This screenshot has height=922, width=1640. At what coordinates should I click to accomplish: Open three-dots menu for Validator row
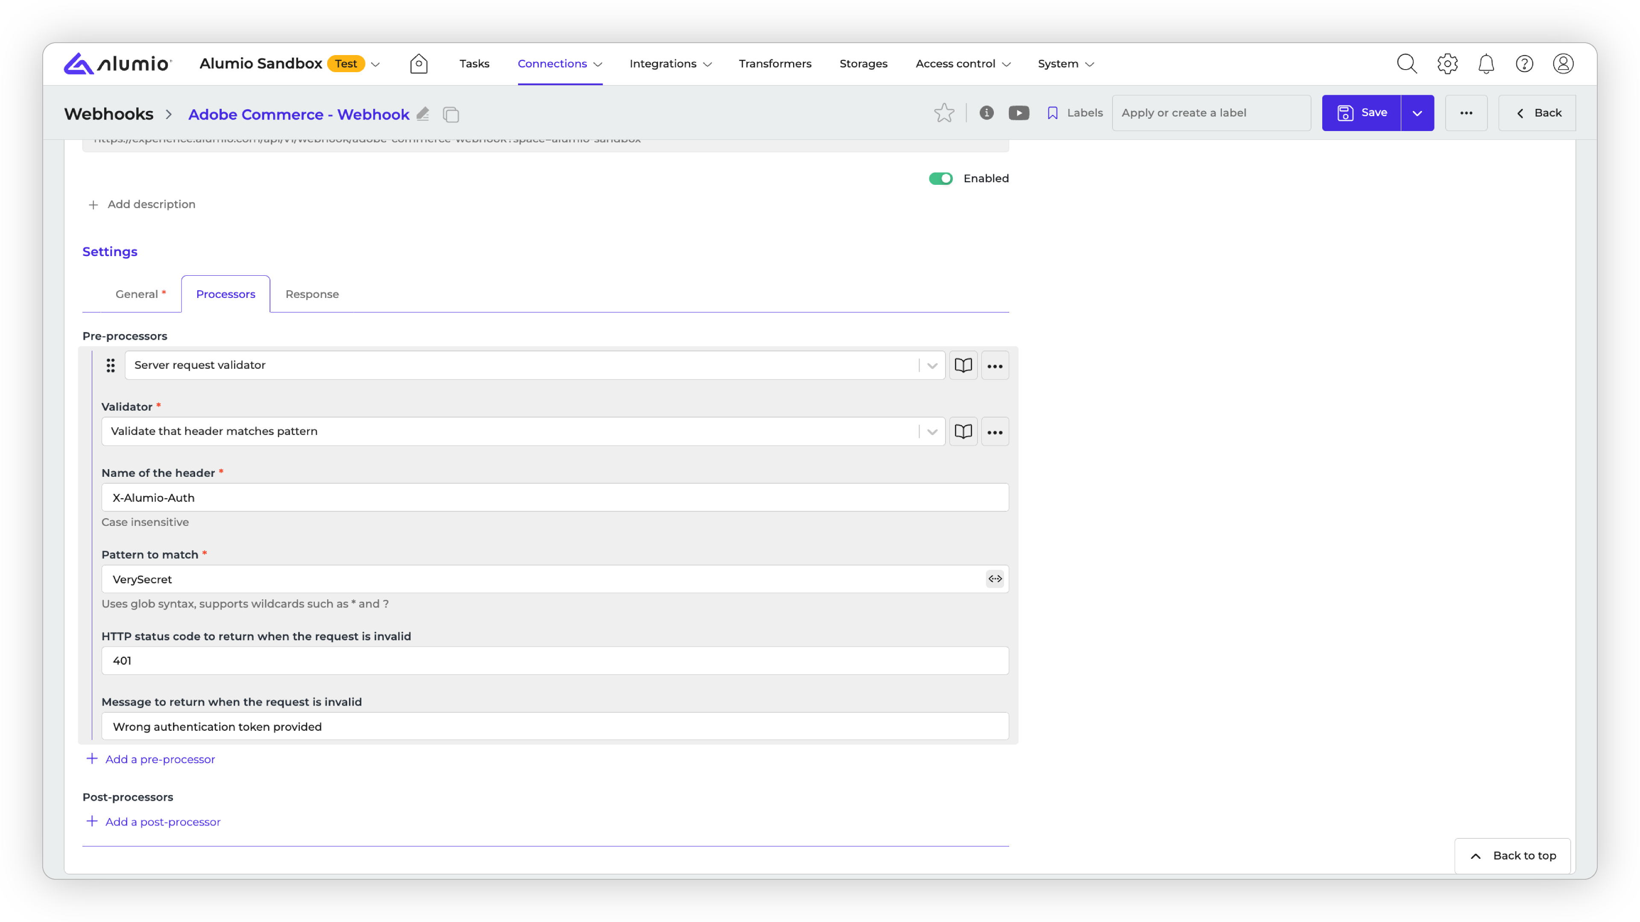point(994,432)
